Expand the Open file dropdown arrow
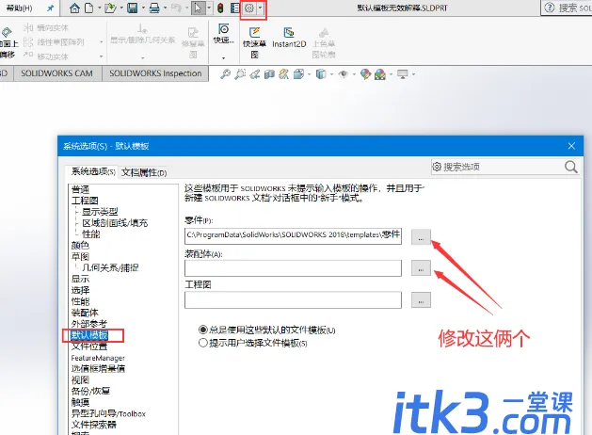 (121, 8)
